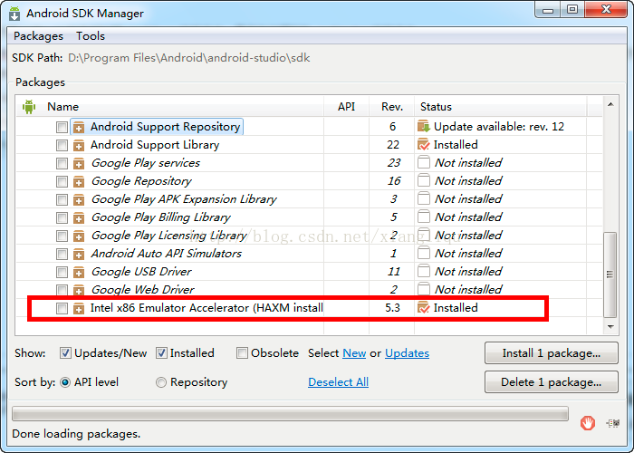This screenshot has width=634, height=453.
Task: Click the 'Update available: rev. 12' status text
Action: pos(498,127)
